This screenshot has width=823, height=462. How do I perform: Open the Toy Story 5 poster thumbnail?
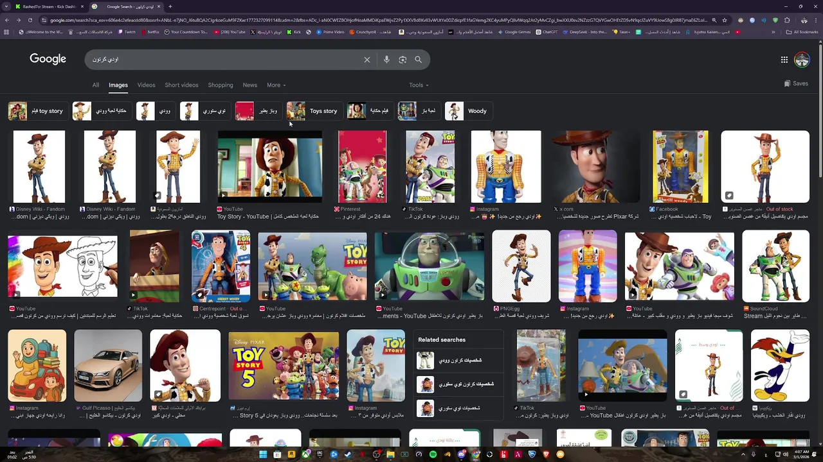click(x=284, y=366)
